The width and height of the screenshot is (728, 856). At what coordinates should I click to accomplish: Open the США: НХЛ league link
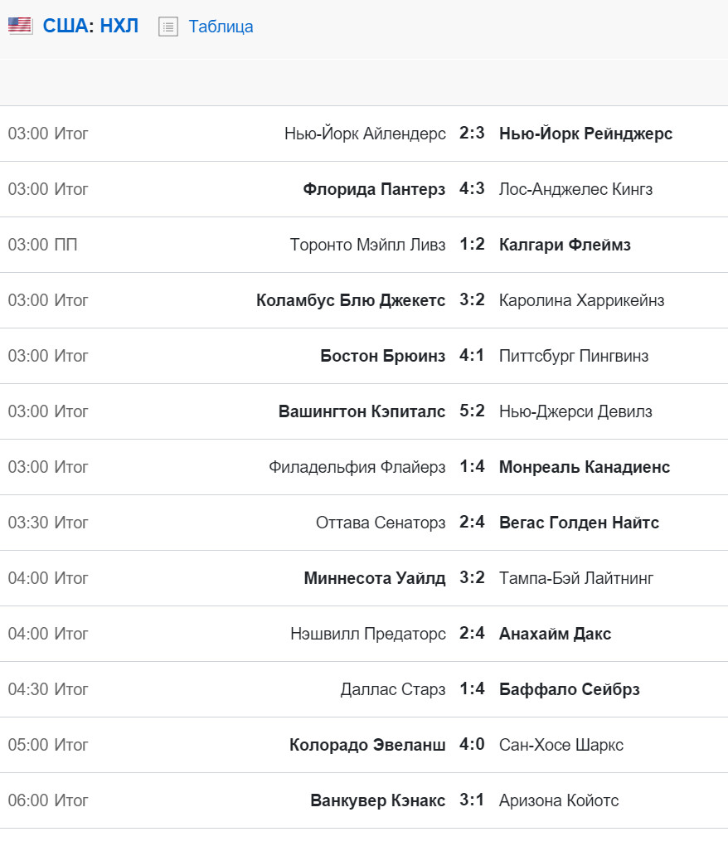coord(90,26)
